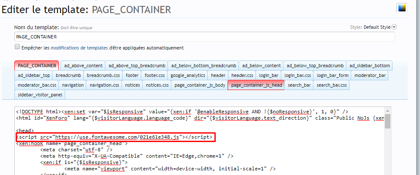Select the login_bar_form tab
The height and width of the screenshot is (175, 420).
pyautogui.click(x=332, y=76)
